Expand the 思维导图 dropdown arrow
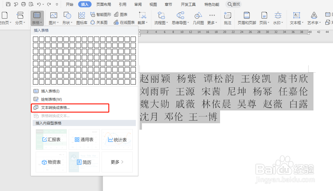 (188, 23)
